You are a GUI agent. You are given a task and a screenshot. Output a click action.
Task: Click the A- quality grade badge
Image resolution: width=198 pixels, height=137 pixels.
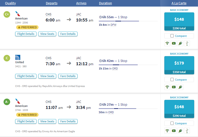click(x=7, y=102)
